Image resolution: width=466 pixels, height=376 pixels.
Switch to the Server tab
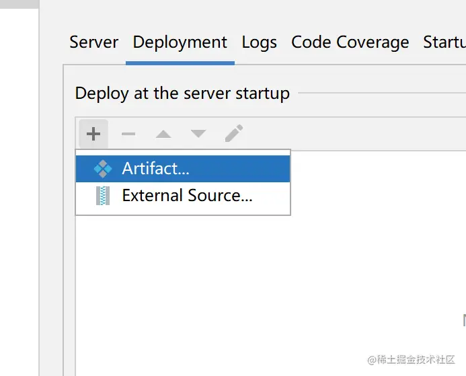(x=94, y=42)
